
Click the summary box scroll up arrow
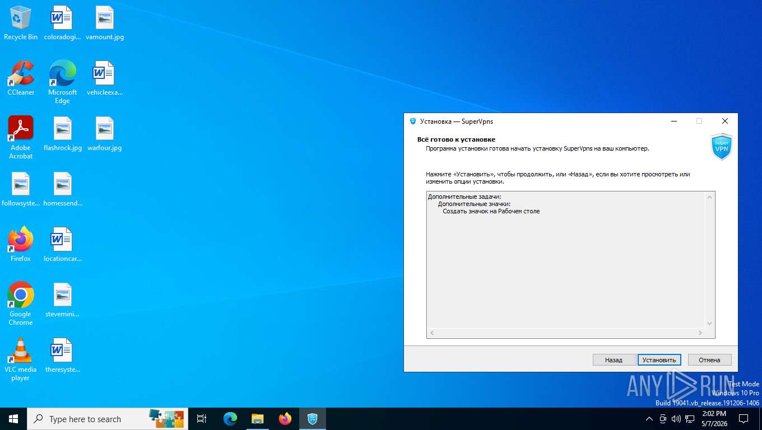709,197
